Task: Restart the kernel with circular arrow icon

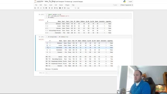Action: tap(62, 8)
